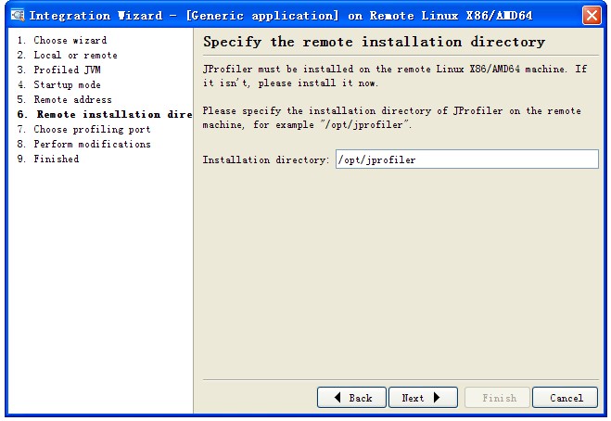611x421 pixels.
Task: Select step 5 Remote address
Action: coord(64,99)
